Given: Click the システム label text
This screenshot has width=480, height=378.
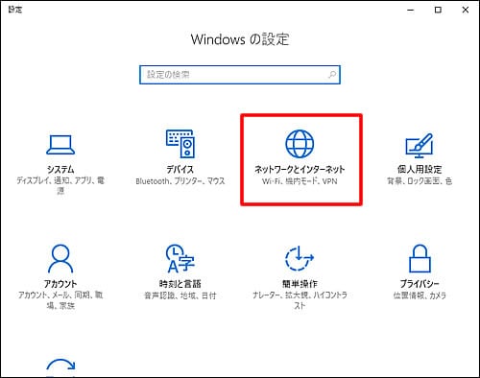Looking at the screenshot, I should point(60,169).
